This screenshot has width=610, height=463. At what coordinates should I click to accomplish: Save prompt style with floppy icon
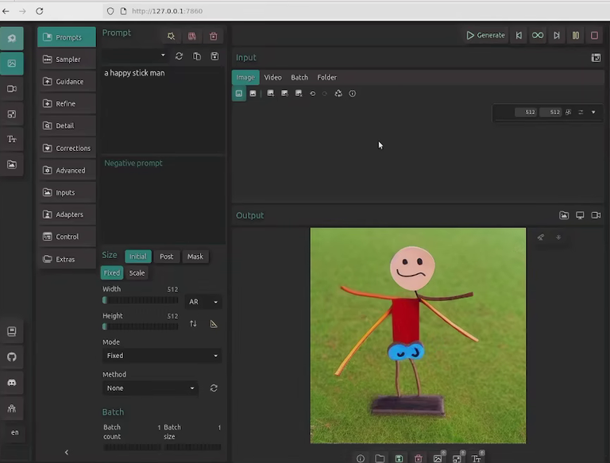214,56
